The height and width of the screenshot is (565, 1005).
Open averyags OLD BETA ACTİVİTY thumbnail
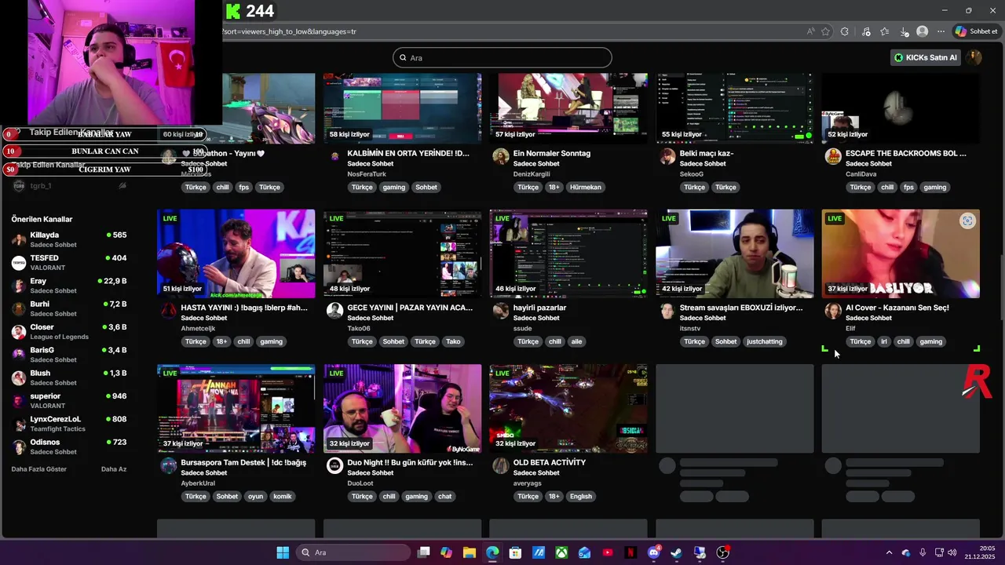(568, 408)
